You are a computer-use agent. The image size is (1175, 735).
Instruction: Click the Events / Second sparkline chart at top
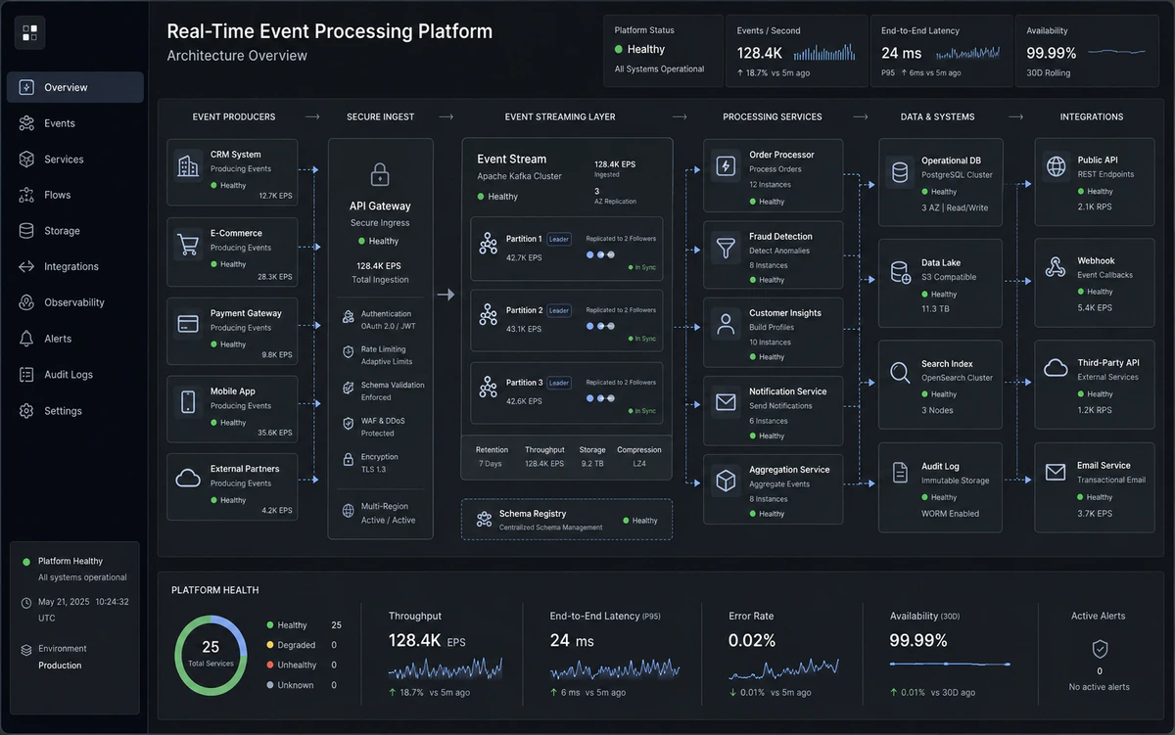825,53
